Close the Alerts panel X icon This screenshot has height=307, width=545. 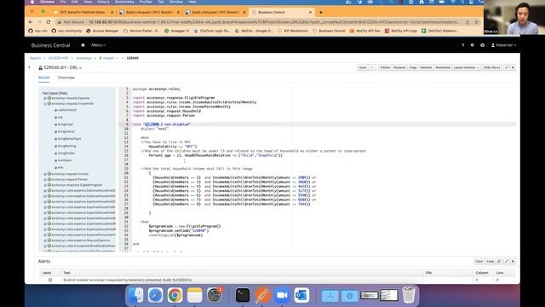513,262
